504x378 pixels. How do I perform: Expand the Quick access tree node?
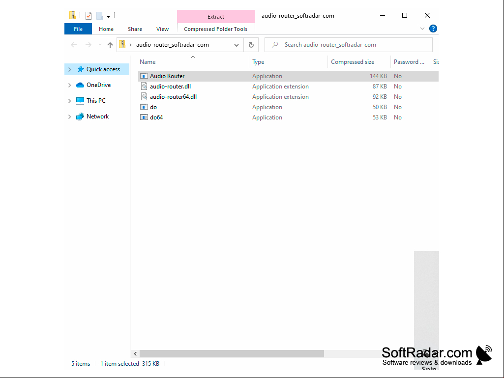point(70,69)
